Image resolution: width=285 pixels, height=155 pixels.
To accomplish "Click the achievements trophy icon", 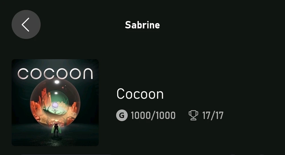I will 193,115.
